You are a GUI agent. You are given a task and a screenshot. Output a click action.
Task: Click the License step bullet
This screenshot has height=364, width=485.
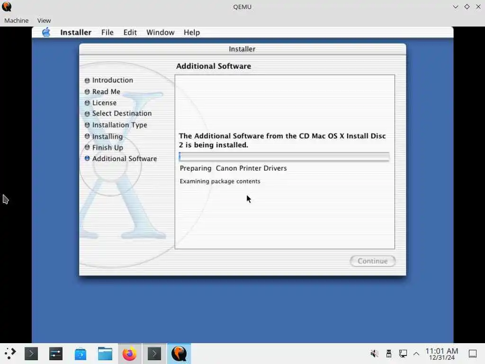(87, 103)
